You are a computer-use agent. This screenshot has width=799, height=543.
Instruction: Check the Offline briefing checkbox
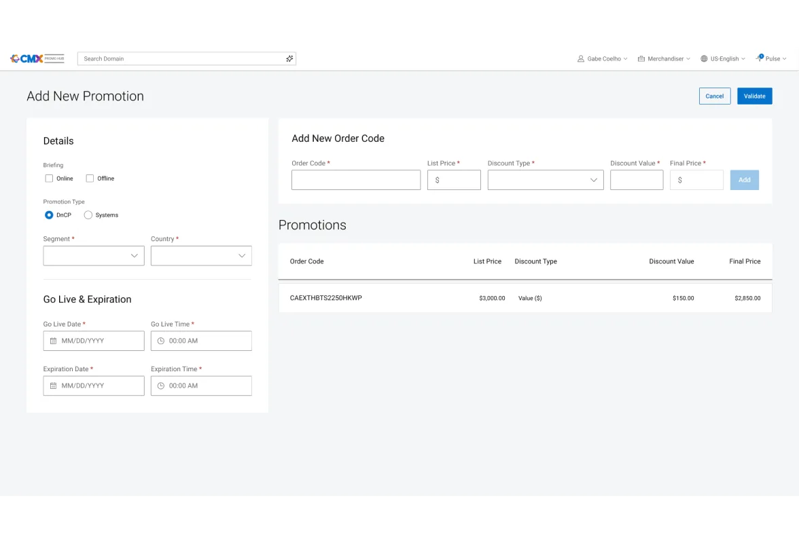point(90,178)
